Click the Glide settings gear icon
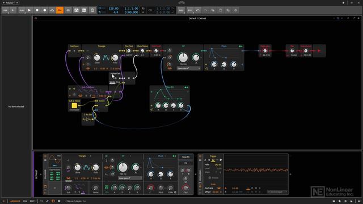Image resolution: width=363 pixels, height=204 pixels. (175, 193)
